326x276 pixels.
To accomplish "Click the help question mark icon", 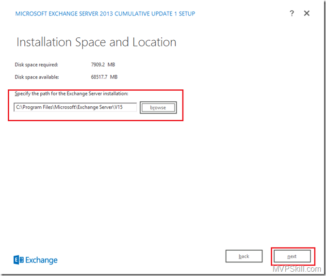I will pyautogui.click(x=292, y=14).
